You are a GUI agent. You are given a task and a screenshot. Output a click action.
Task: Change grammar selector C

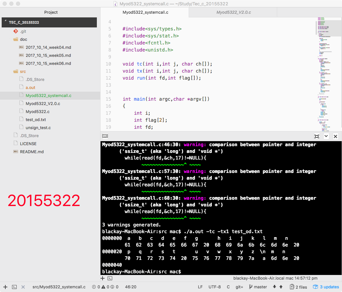point(228,287)
